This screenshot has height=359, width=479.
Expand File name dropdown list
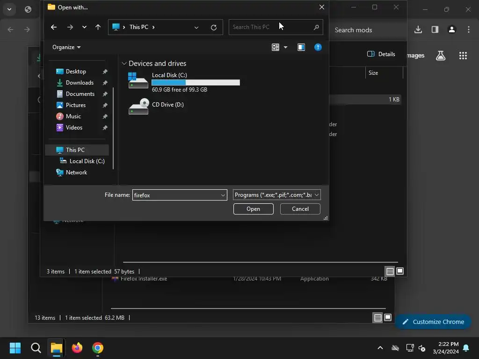point(223,195)
